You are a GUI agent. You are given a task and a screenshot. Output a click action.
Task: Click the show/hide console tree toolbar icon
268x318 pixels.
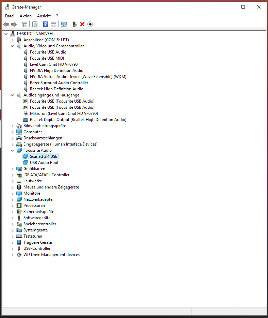coord(24,24)
